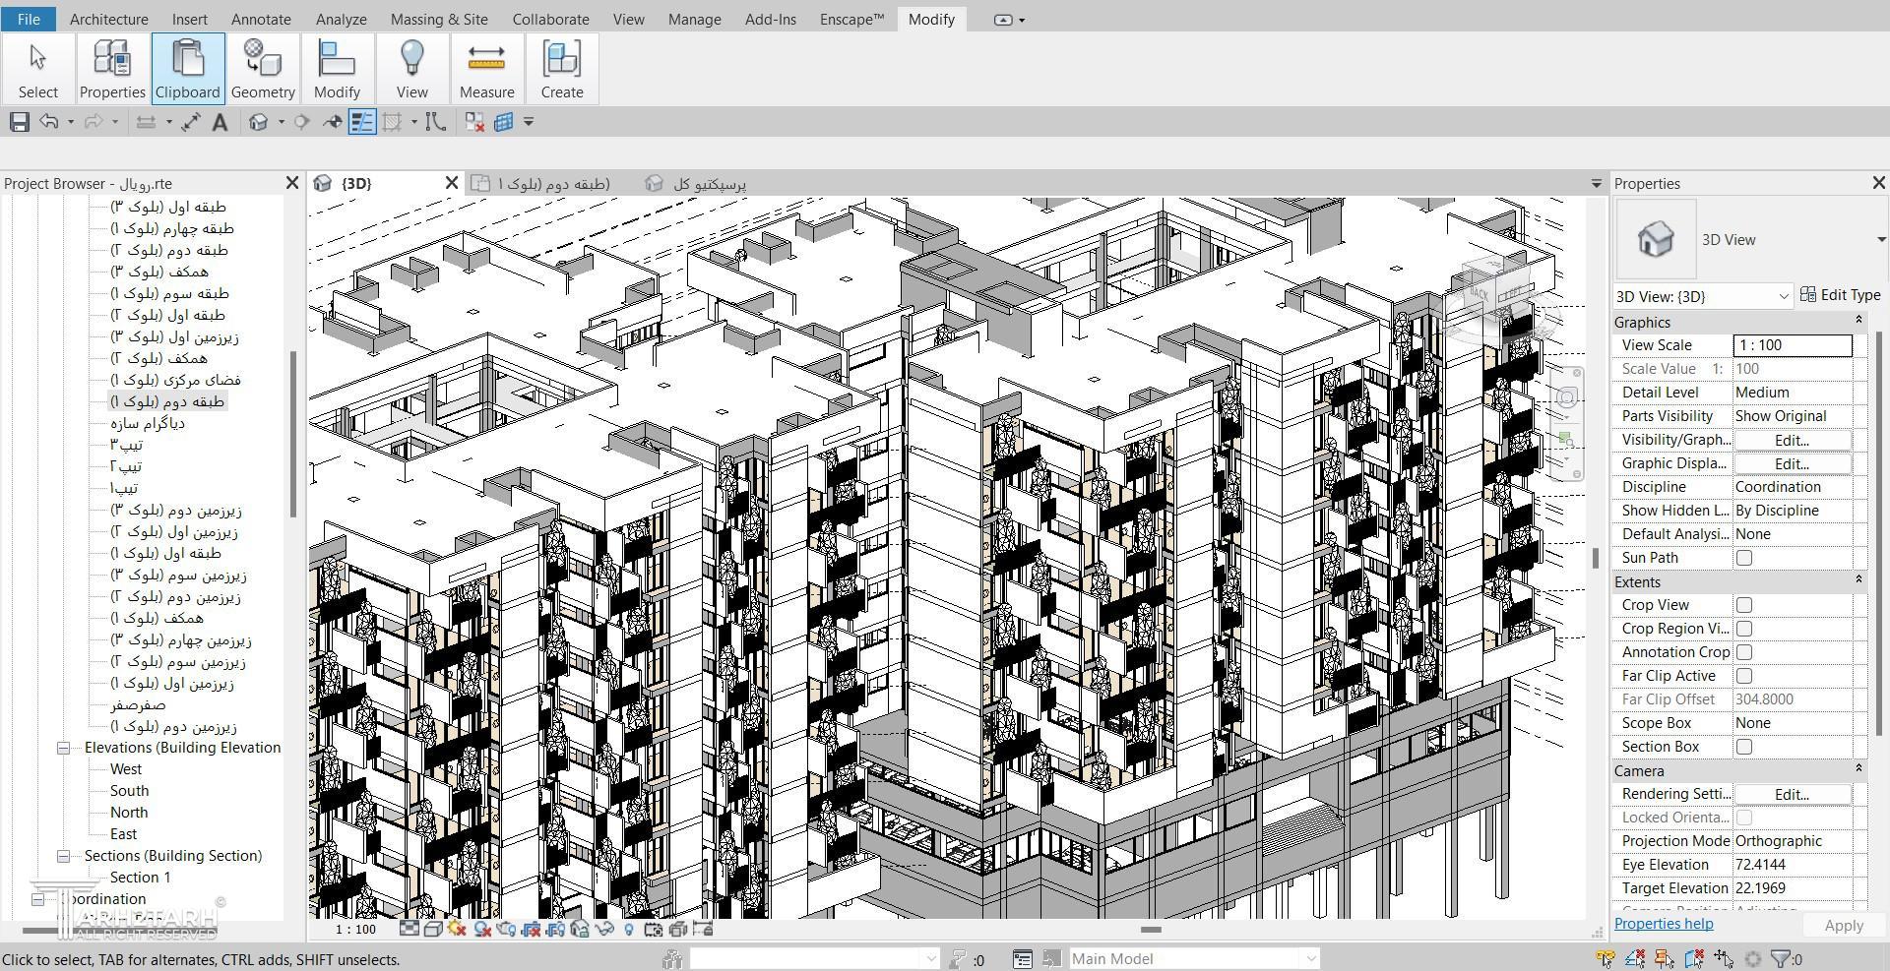The image size is (1890, 971).
Task: Click the View Scale 1 : 100 field
Action: click(1792, 345)
